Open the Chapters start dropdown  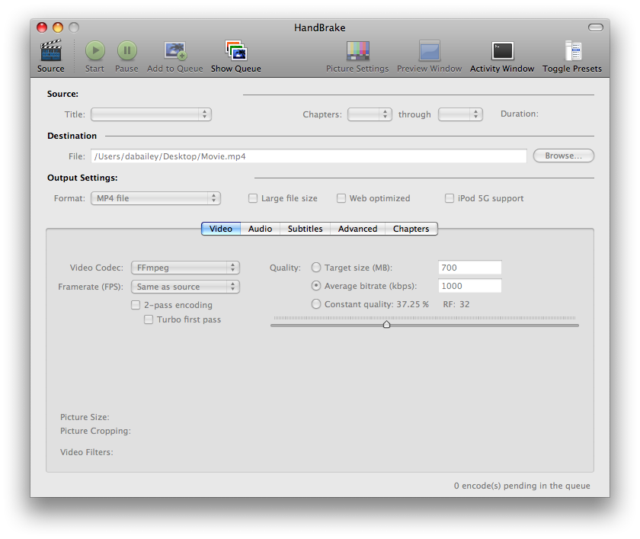370,114
